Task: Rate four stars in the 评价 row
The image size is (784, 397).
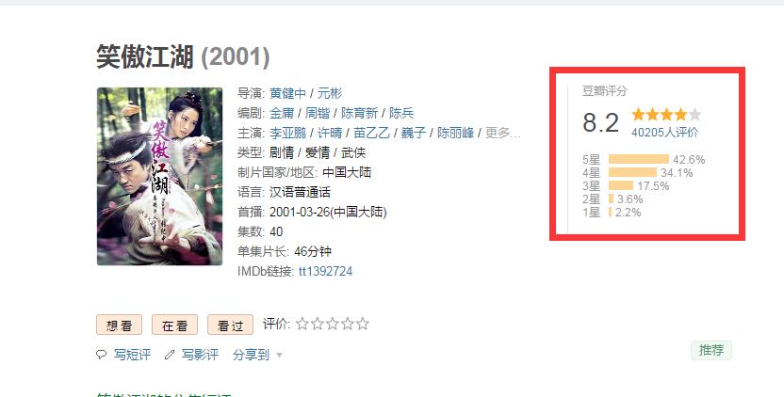Action: pos(348,324)
